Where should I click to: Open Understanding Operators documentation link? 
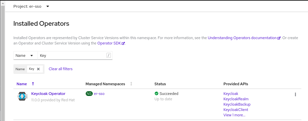(242, 38)
